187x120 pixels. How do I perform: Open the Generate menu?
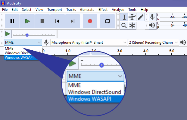click(87, 10)
